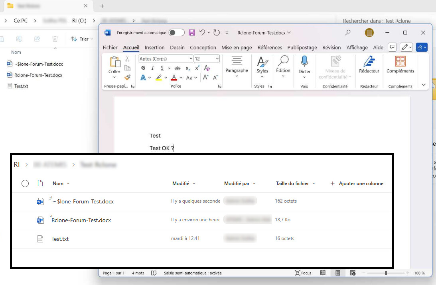Screen dimensions: 436x285
Task: Click the blue Share button
Action: tap(422, 47)
